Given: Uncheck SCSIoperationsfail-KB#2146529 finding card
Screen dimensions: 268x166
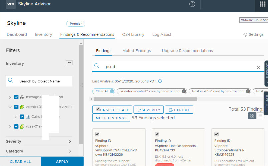Looking at the screenshot, I should point(216,134).
